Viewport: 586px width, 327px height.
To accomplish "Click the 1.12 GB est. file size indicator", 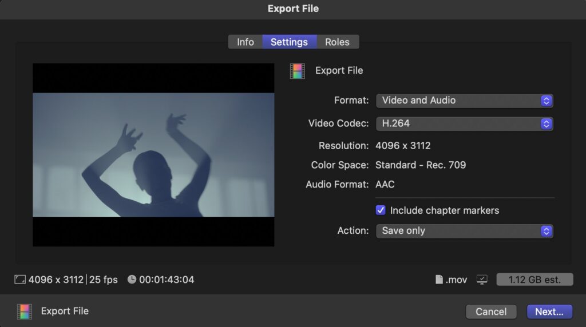I will 534,280.
